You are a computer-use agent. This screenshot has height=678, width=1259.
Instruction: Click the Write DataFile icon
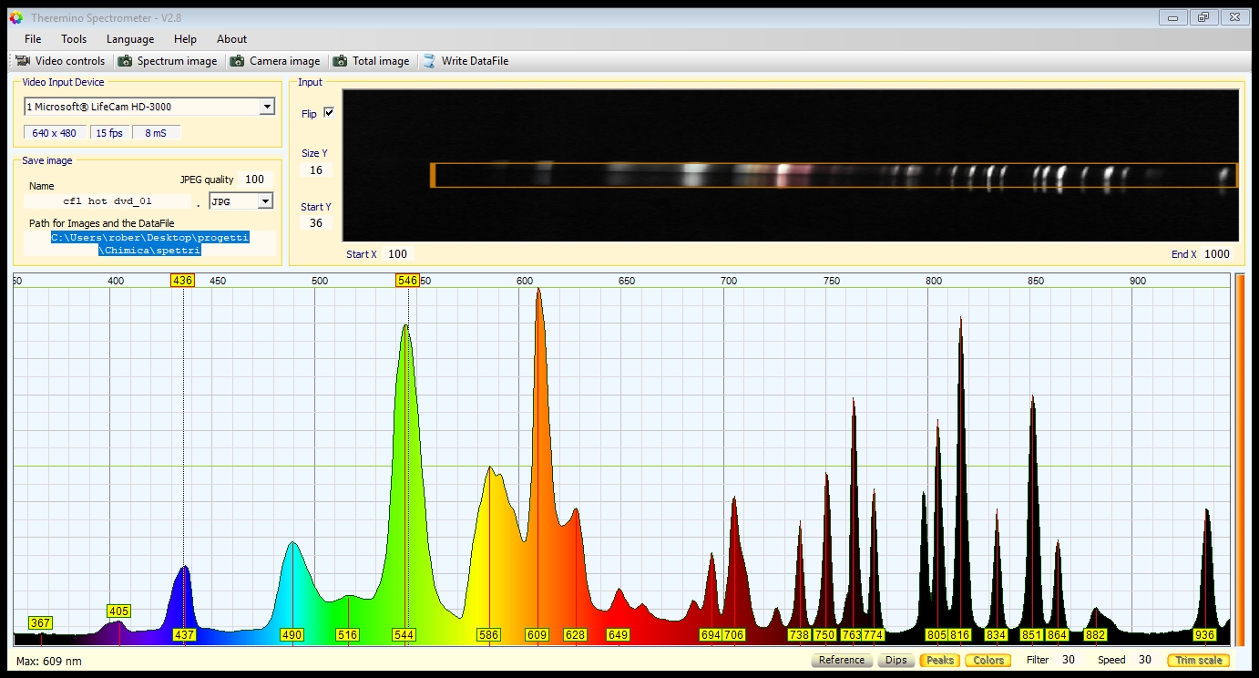coord(429,61)
